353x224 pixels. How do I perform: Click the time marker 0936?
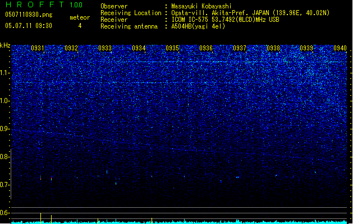click(x=206, y=48)
